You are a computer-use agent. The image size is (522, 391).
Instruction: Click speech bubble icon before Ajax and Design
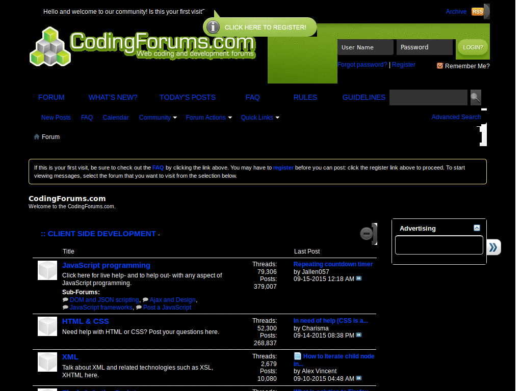(x=145, y=299)
